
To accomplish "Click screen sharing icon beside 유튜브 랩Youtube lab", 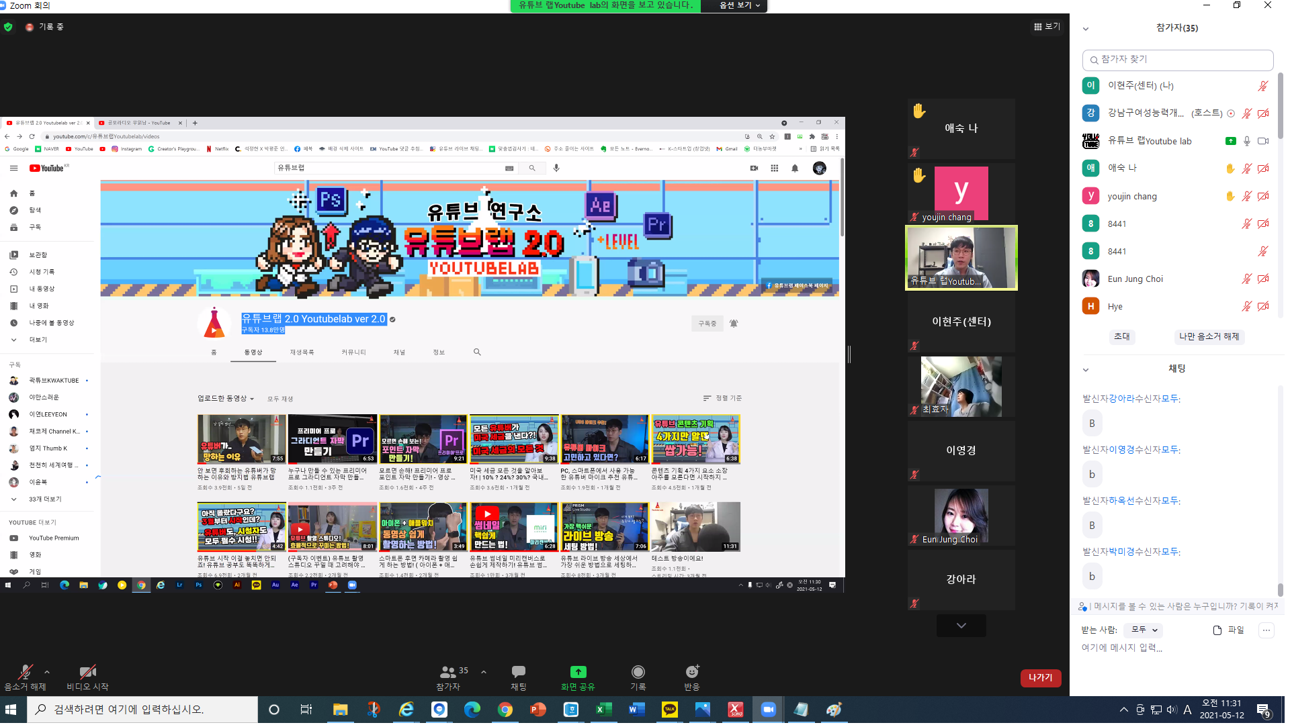I will [1230, 141].
